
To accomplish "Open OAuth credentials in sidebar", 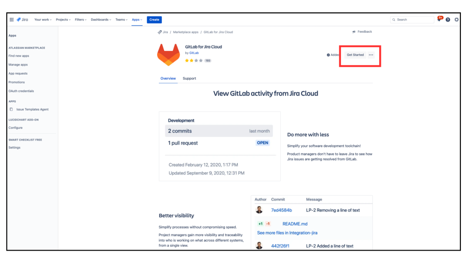I will coord(21,91).
